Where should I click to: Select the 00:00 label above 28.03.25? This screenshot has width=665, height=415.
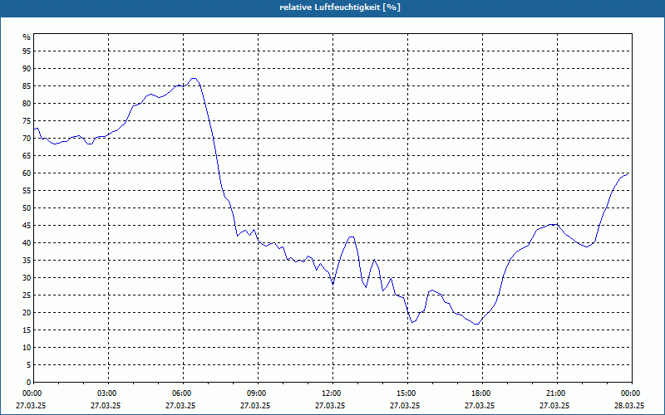coord(632,393)
